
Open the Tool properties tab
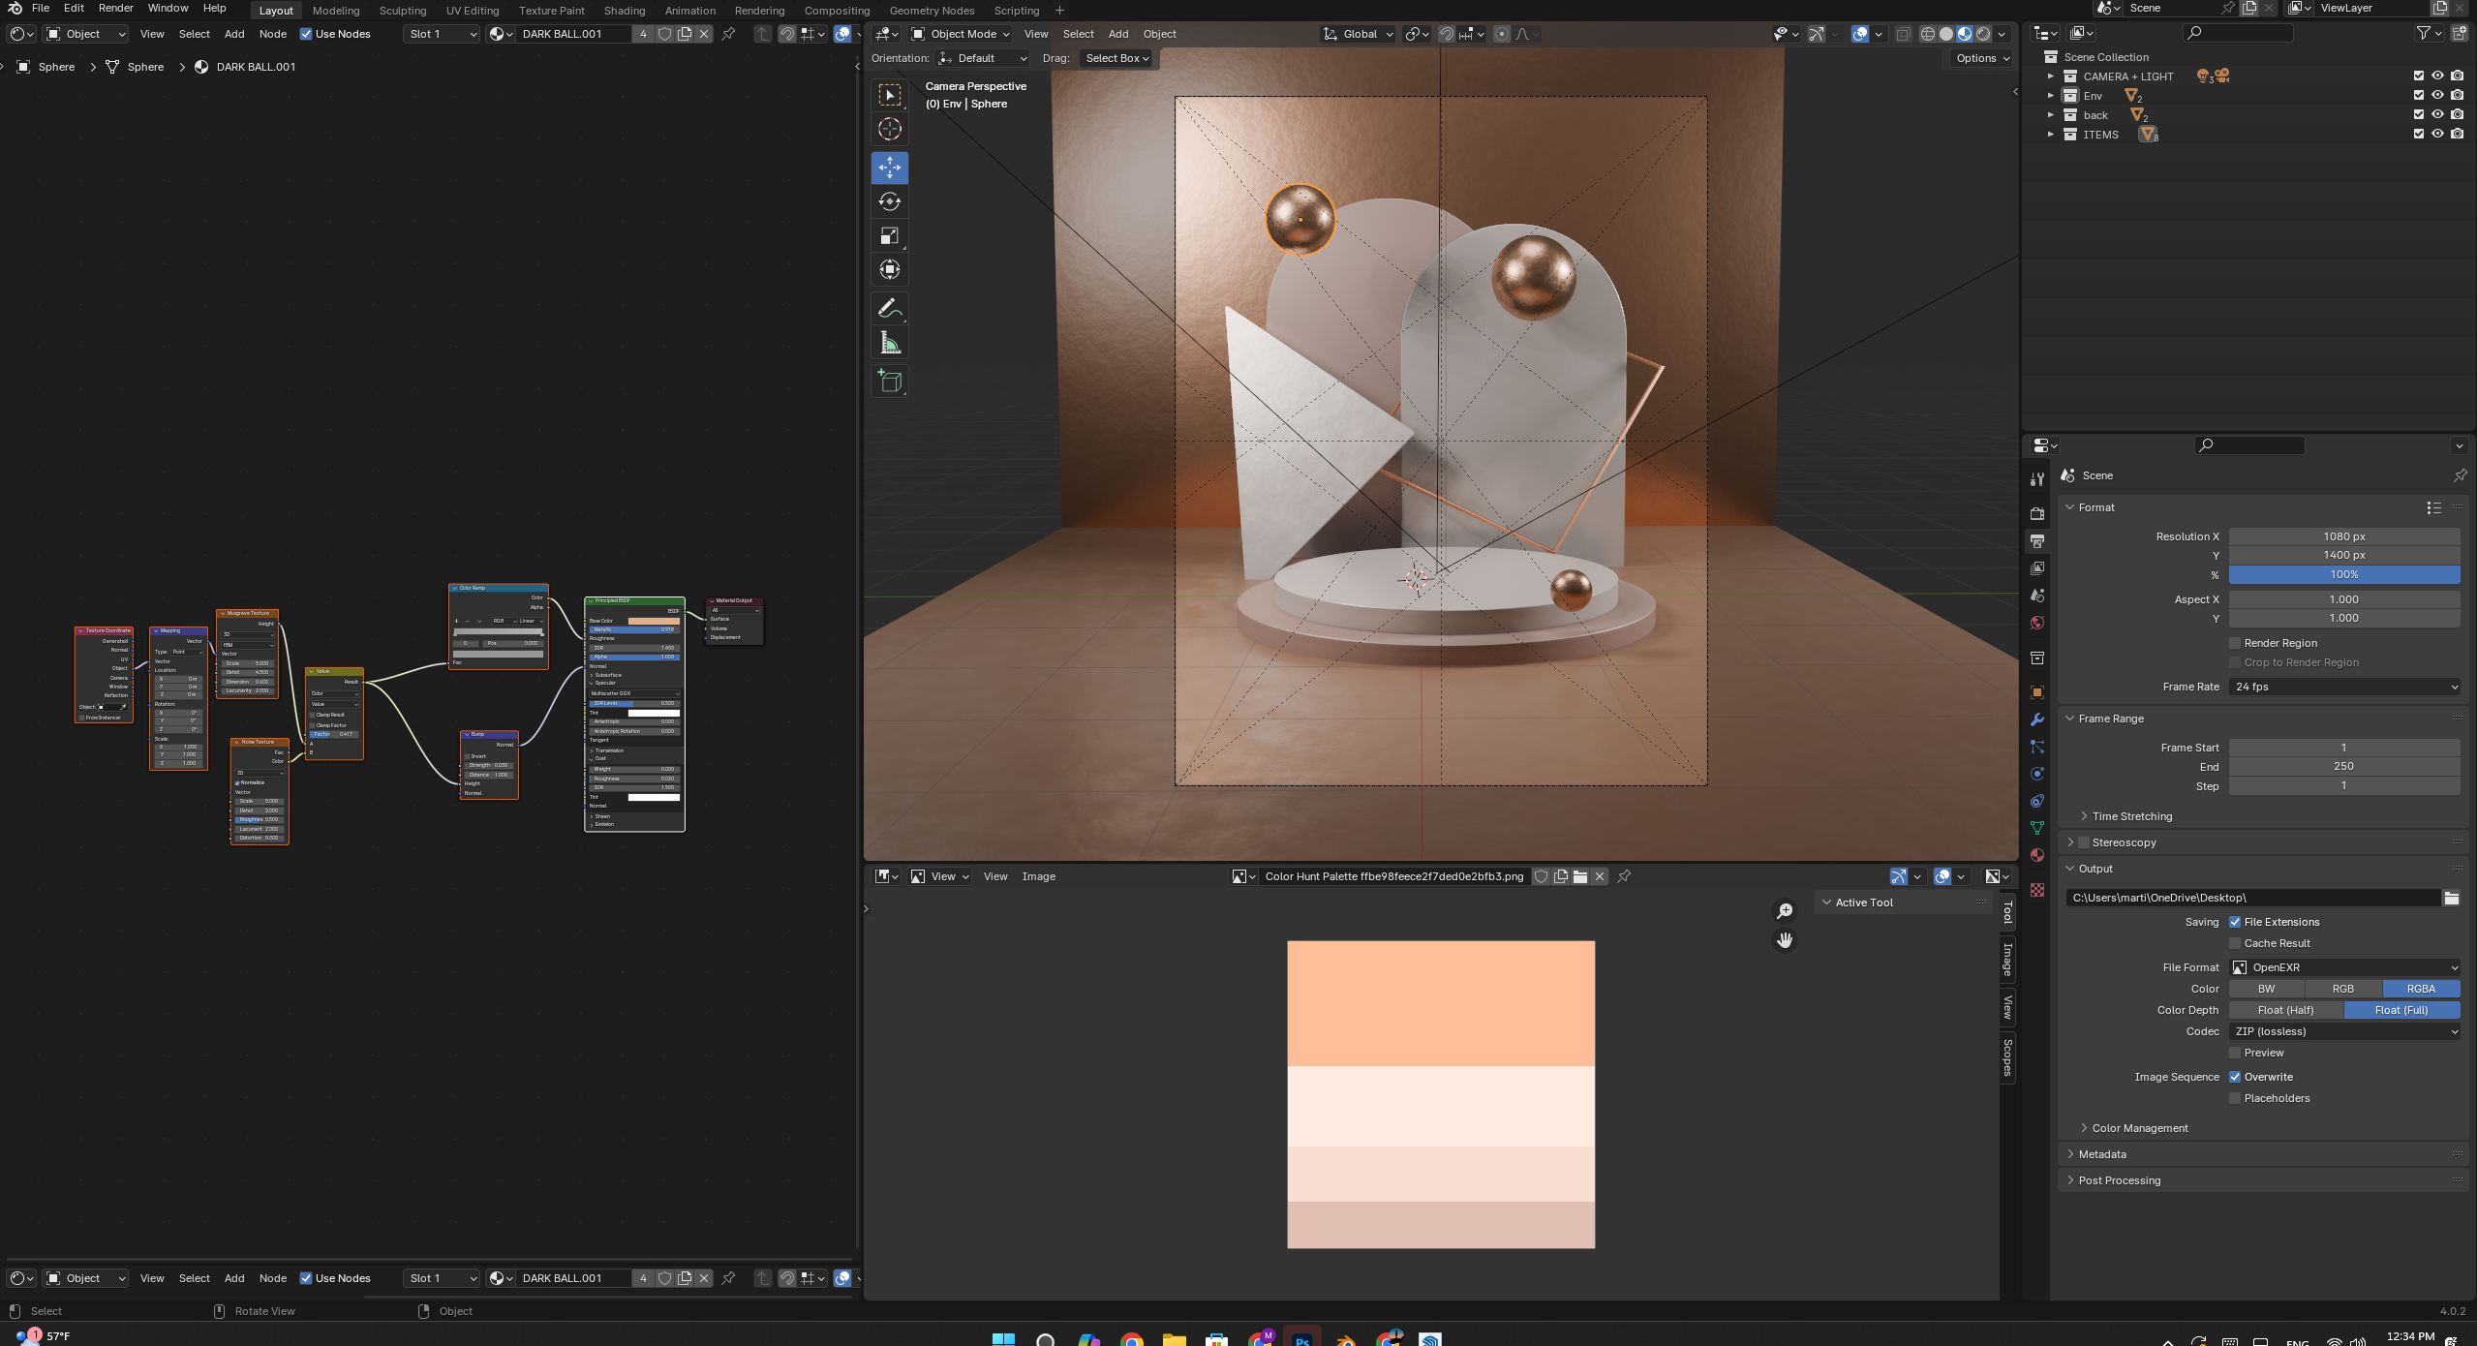click(2037, 479)
